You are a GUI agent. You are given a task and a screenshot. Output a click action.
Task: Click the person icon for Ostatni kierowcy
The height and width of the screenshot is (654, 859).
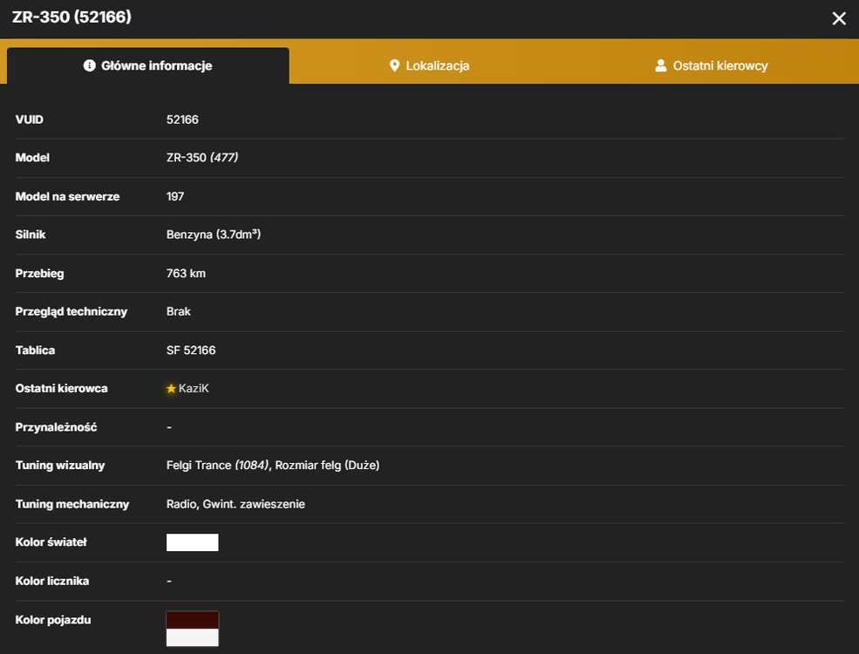pos(661,65)
